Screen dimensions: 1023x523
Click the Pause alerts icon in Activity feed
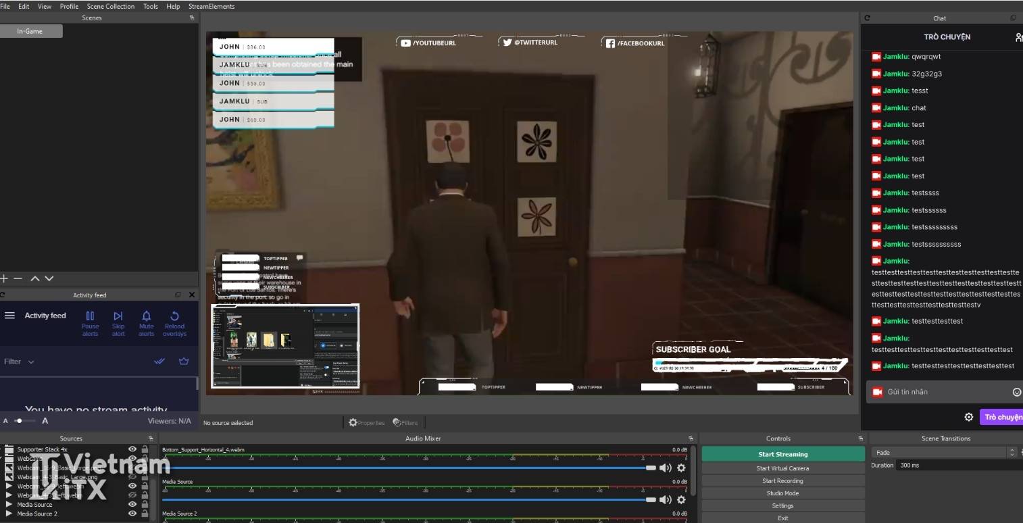[90, 315]
